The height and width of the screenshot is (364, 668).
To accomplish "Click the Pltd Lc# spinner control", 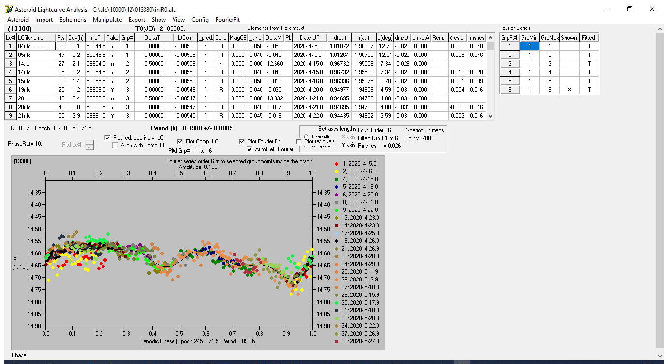I will click(89, 145).
